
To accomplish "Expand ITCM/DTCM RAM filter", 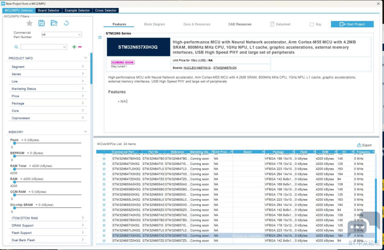I will (x=83, y=218).
